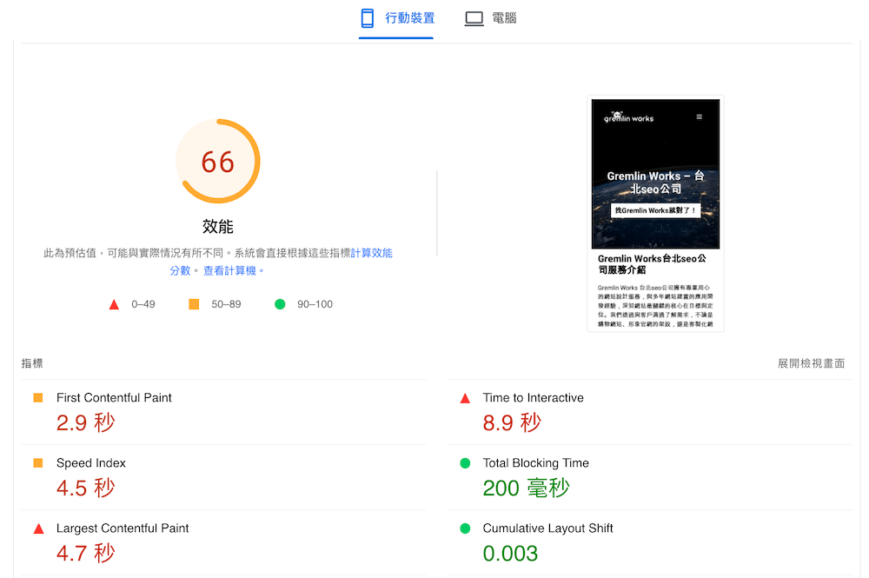The image size is (869, 578).
Task: Expand the view with 展開檢視畫面
Action: coord(811,363)
